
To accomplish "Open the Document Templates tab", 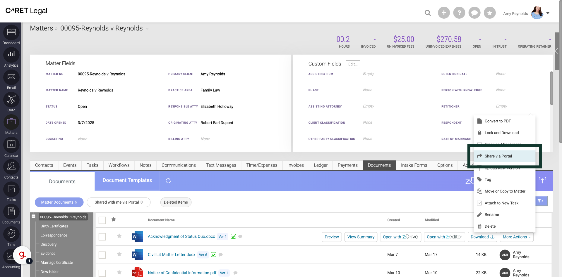I will [x=127, y=180].
